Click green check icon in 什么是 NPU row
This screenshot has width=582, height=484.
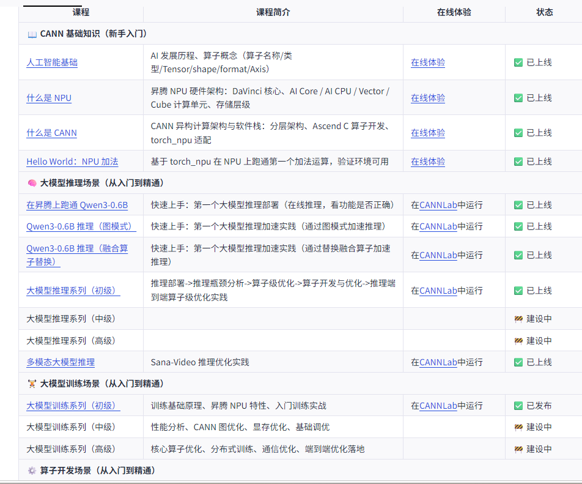(x=518, y=98)
